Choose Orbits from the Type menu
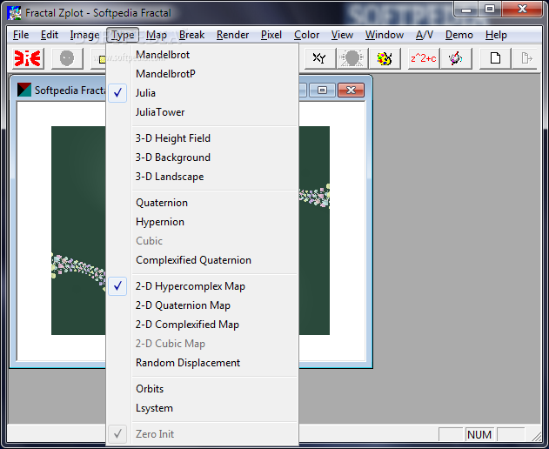 coord(203,389)
